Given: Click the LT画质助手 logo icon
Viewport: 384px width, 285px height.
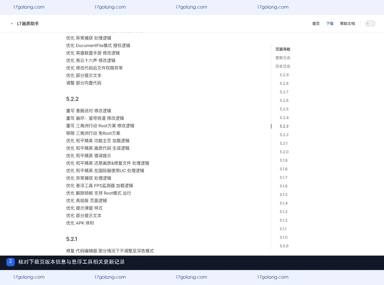Looking at the screenshot, I should pos(12,24).
